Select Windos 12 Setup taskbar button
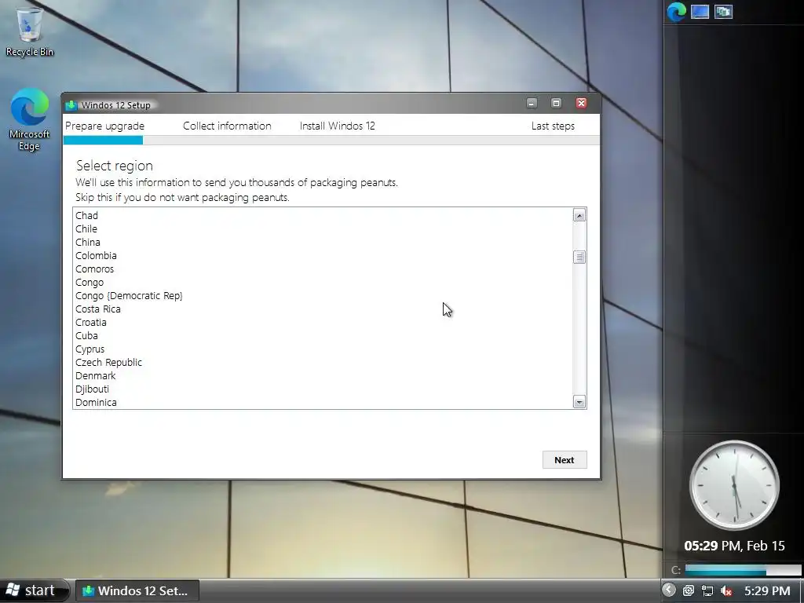The height and width of the screenshot is (603, 804). click(x=137, y=590)
